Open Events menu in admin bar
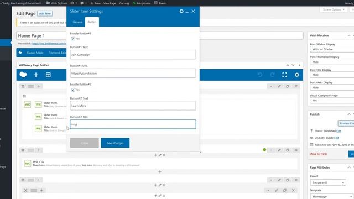 tap(160, 3)
